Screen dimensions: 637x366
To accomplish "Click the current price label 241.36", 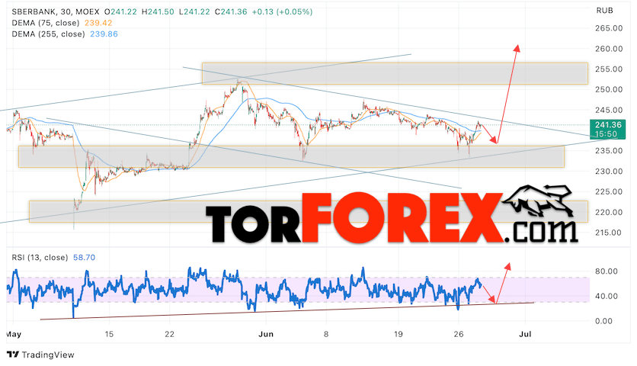I will (x=608, y=125).
